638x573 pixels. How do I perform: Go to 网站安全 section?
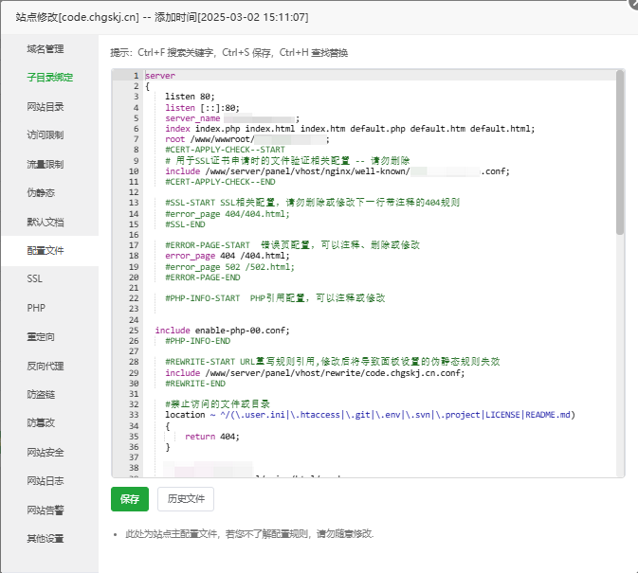(46, 452)
